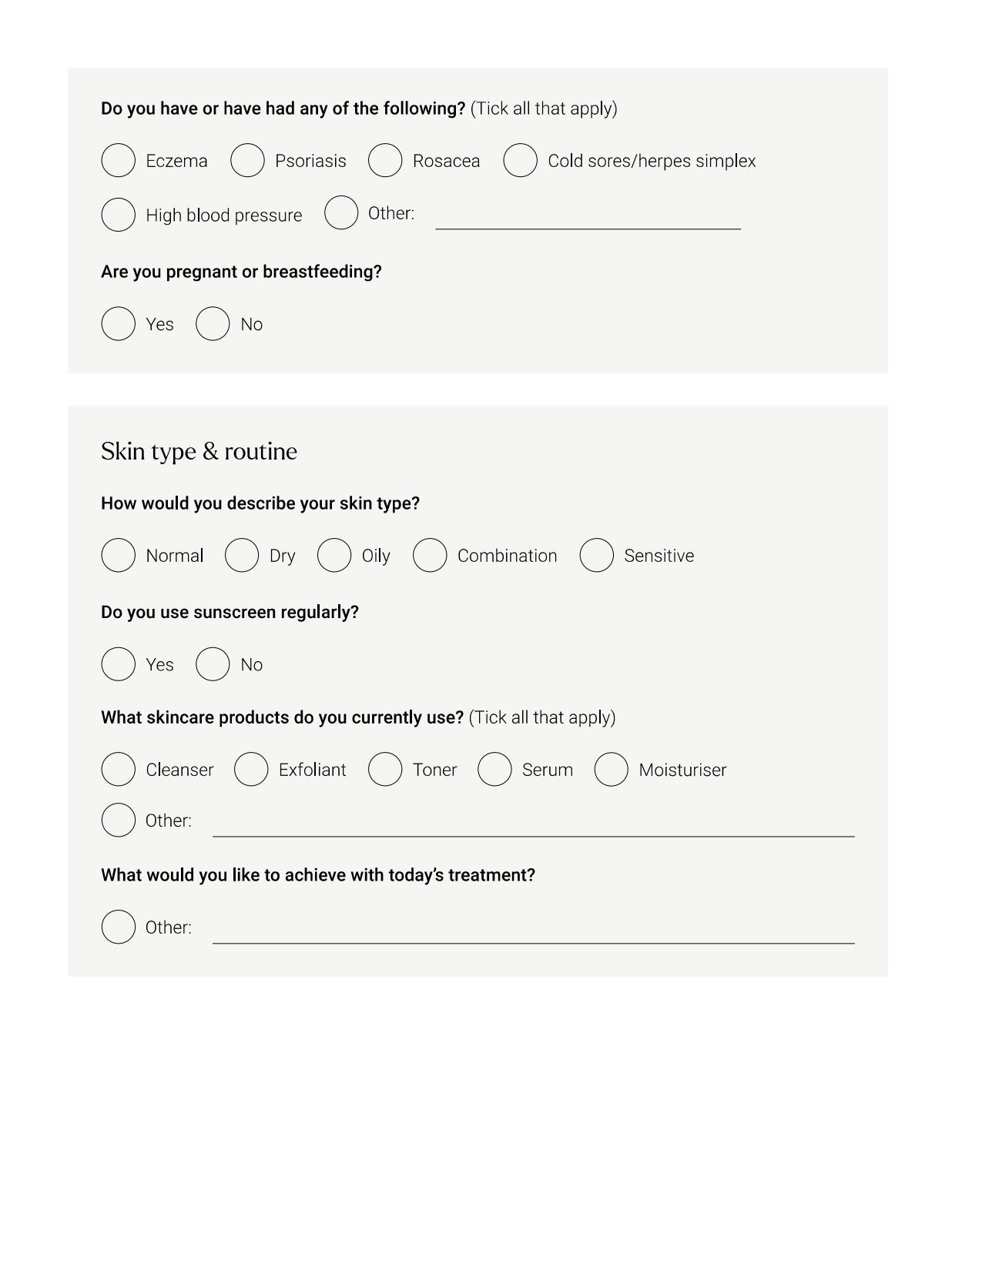The height and width of the screenshot is (1270, 982).
Task: Select Combination skin type
Action: coord(430,556)
